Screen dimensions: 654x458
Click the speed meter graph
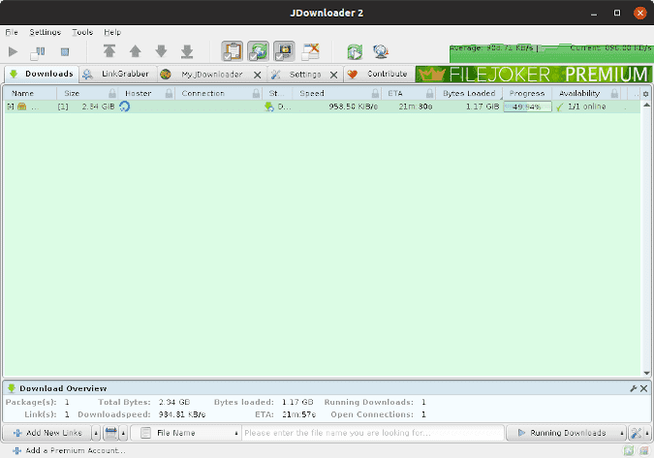coord(550,53)
